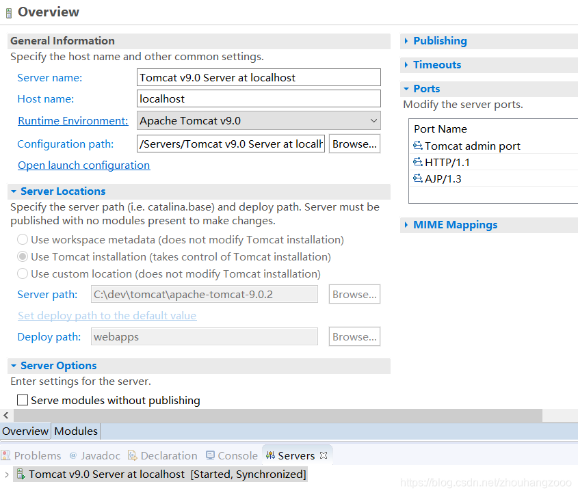Select Use custom location radio button
This screenshot has height=495, width=578.
click(23, 274)
